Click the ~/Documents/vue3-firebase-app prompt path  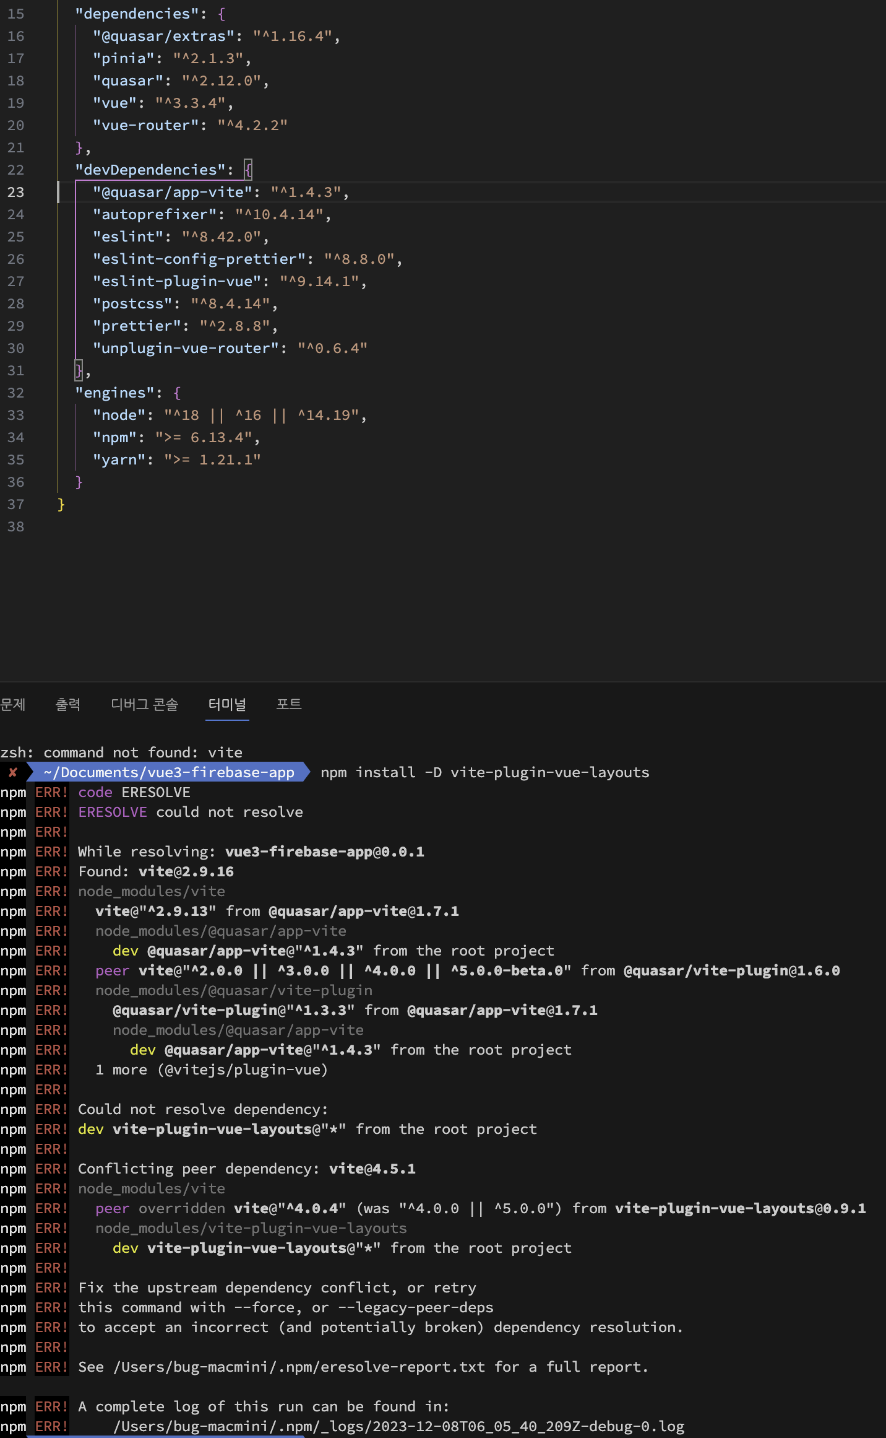tap(169, 772)
